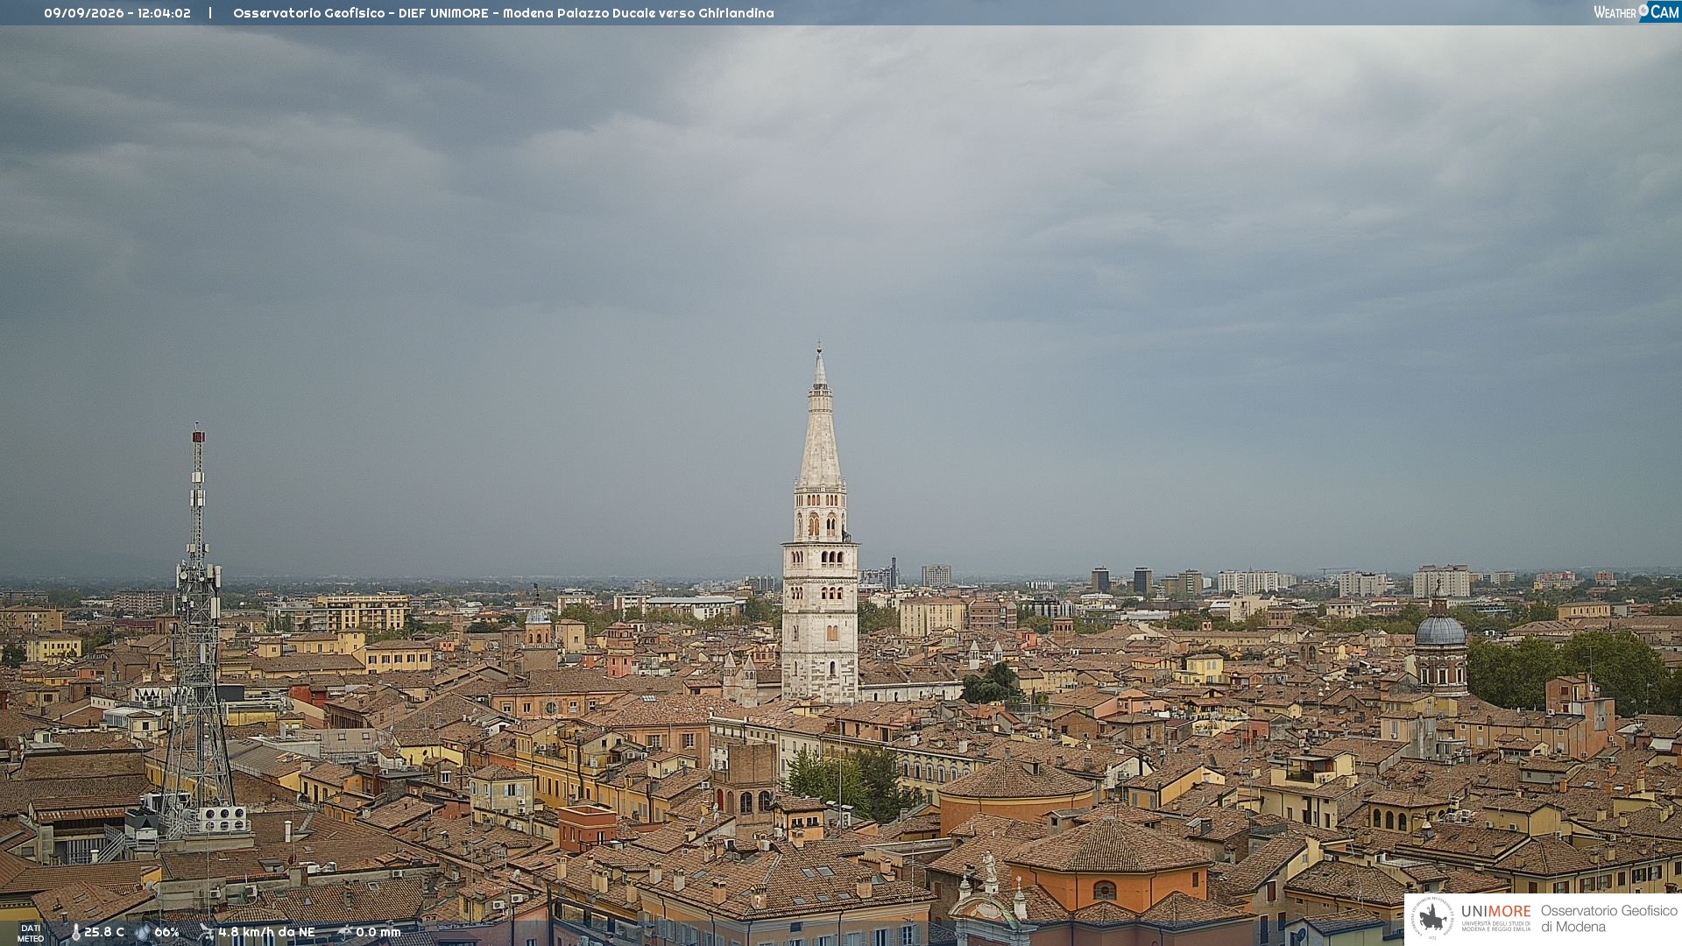Image resolution: width=1682 pixels, height=946 pixels.
Task: Click the blue church dome
Action: pyautogui.click(x=1440, y=629)
